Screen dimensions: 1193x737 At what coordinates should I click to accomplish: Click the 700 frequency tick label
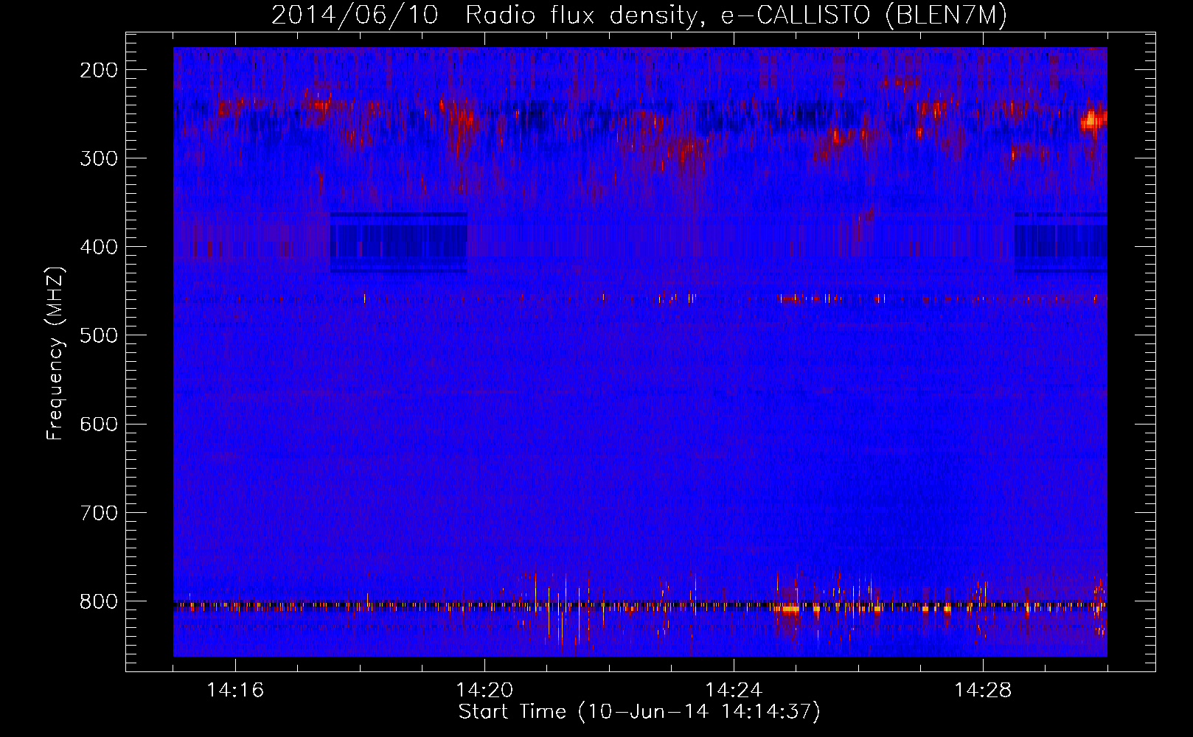[x=99, y=512]
